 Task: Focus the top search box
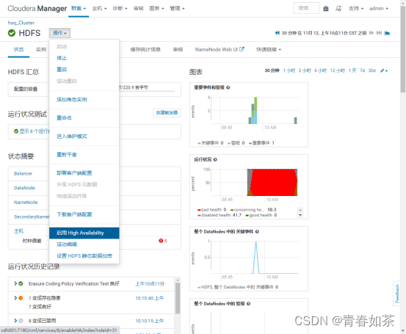[x=306, y=8]
